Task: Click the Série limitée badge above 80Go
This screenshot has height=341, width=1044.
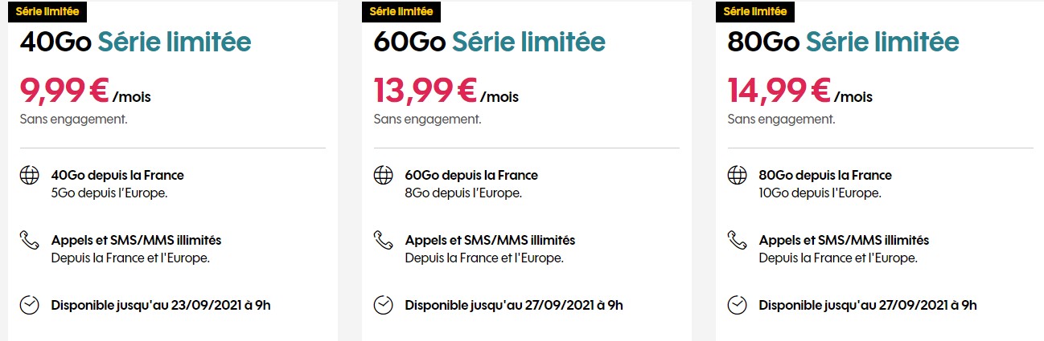Action: pos(754,11)
